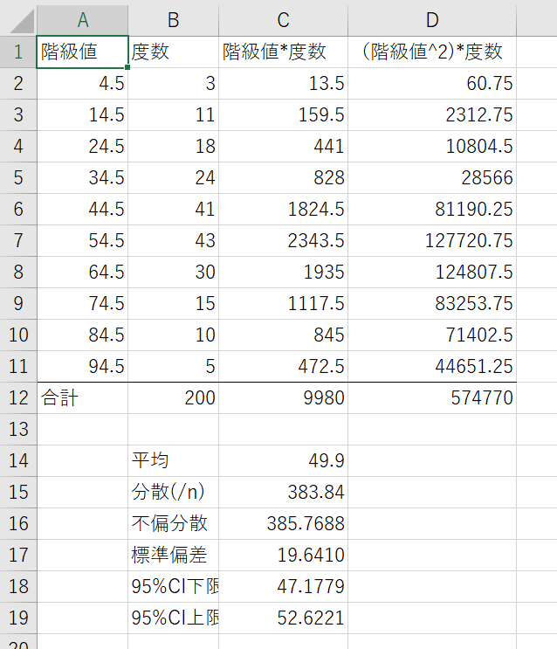Viewport: 557px width, 649px height.
Task: Select frequency cell with value 18
Action: pos(174,146)
